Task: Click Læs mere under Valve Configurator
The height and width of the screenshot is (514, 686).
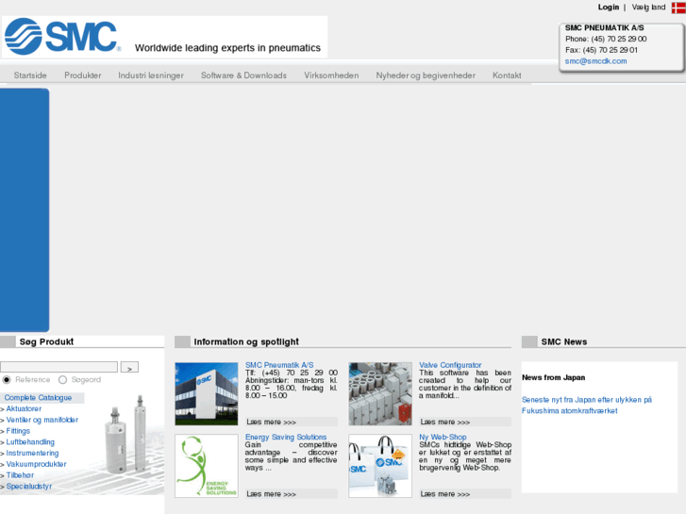Action: tap(445, 422)
